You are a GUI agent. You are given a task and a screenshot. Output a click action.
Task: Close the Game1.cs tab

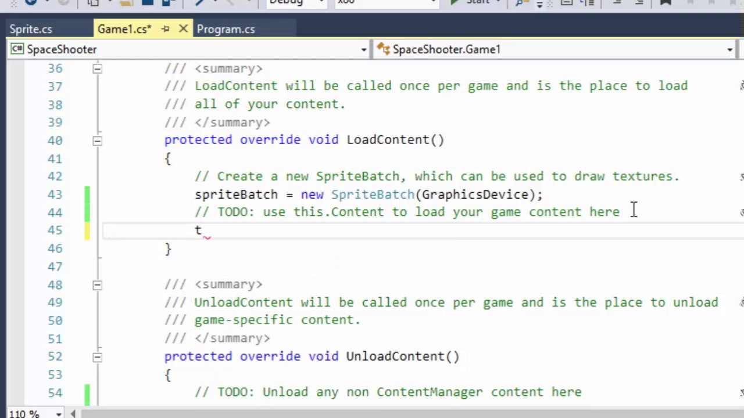click(x=183, y=28)
